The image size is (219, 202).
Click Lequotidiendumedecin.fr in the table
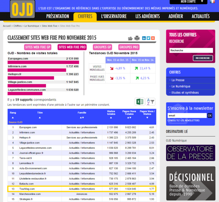[33, 173]
